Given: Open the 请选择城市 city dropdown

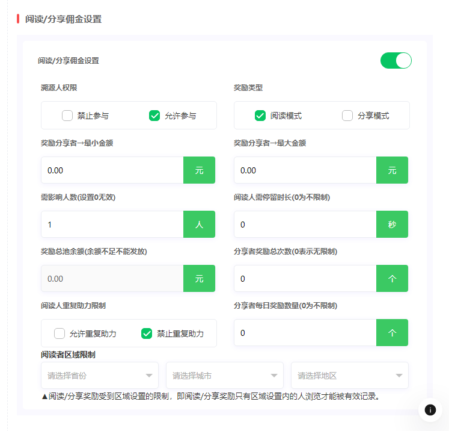Looking at the screenshot, I should (x=225, y=376).
